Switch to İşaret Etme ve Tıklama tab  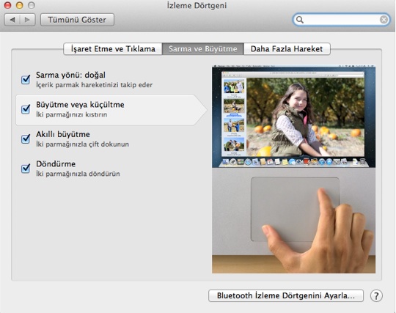pyautogui.click(x=113, y=48)
